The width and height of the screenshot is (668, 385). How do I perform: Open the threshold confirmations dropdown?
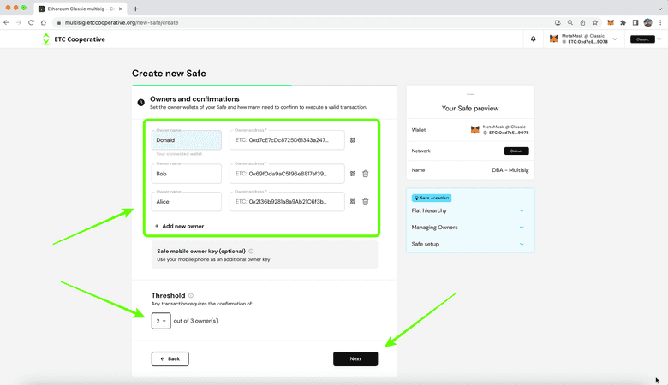pyautogui.click(x=161, y=321)
